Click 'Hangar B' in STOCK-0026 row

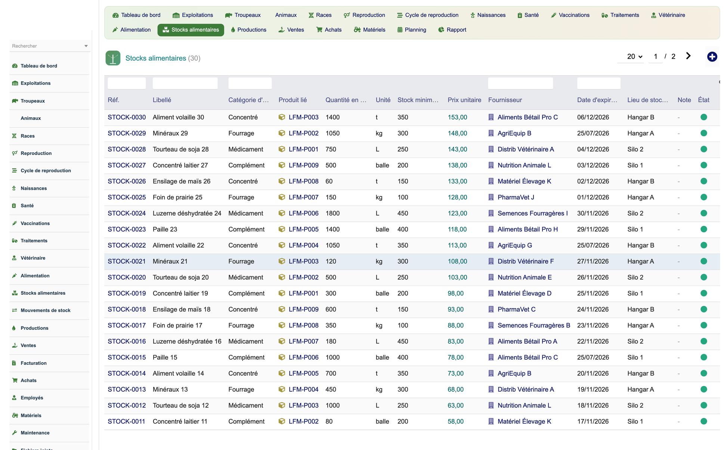[641, 181]
